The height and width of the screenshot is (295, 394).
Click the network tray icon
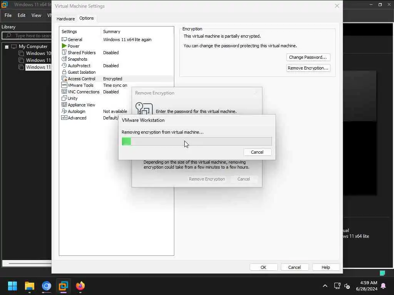point(337,286)
